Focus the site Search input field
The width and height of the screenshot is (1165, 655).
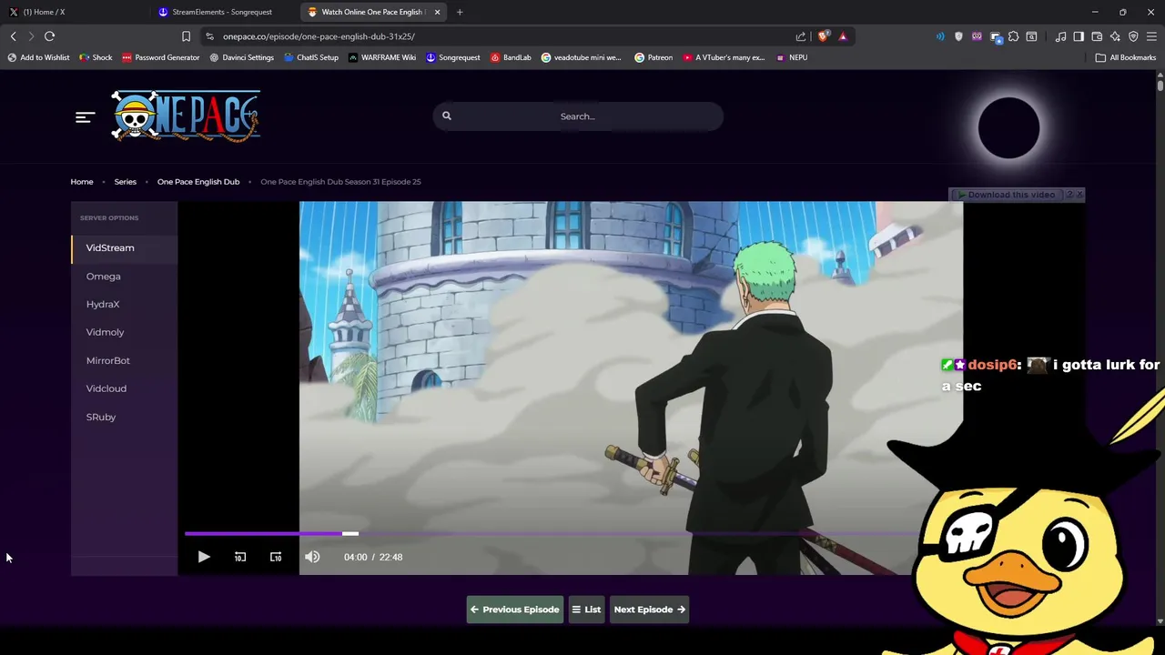pos(577,116)
